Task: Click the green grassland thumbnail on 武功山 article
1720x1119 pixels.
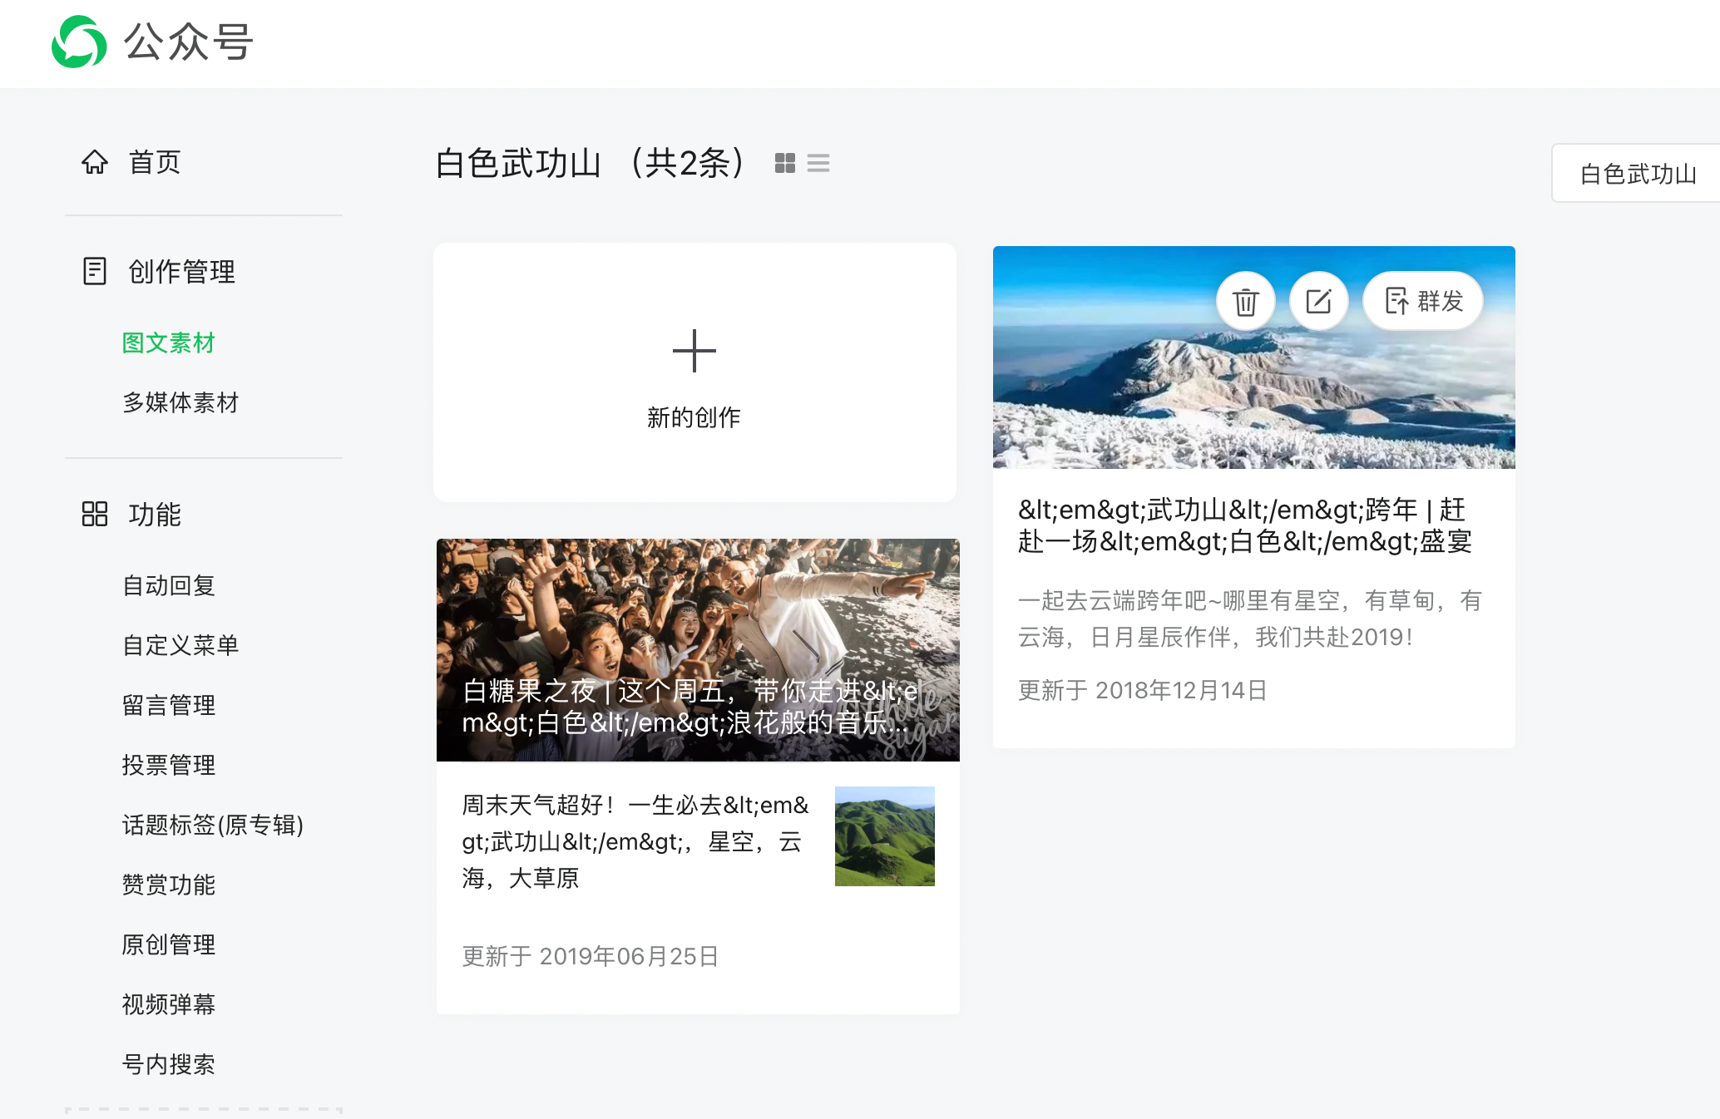Action: click(884, 836)
